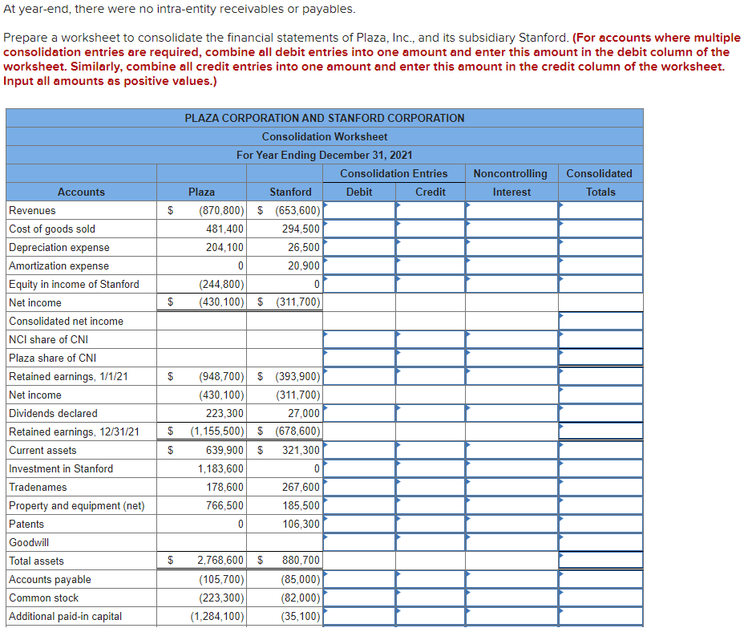Select the Goodwill row label
Image resolution: width=744 pixels, height=628 pixels.
coord(29,542)
